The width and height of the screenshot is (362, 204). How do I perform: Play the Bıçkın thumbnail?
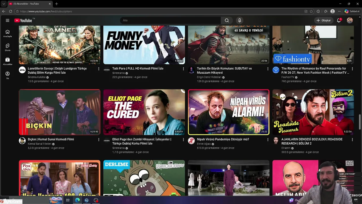(x=59, y=112)
